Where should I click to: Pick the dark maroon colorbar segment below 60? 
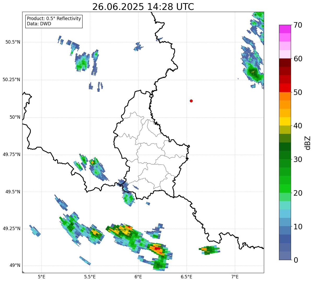point(285,63)
